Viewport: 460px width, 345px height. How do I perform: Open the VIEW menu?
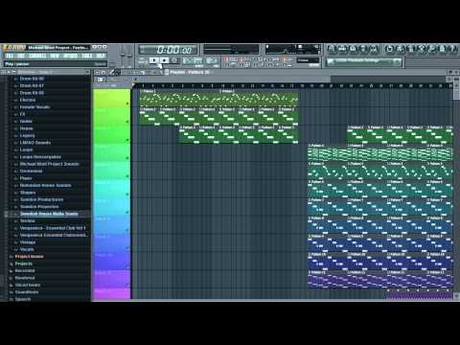pyautogui.click(x=55, y=56)
